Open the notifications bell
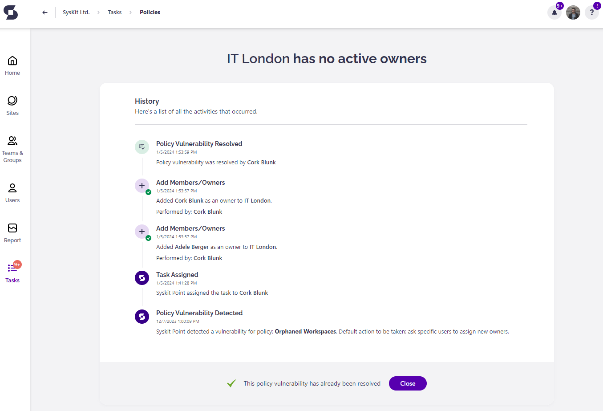 pyautogui.click(x=554, y=12)
